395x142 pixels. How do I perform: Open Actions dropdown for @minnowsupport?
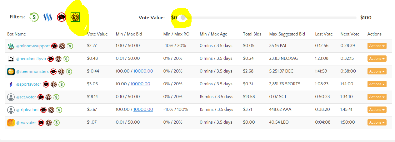(377, 46)
